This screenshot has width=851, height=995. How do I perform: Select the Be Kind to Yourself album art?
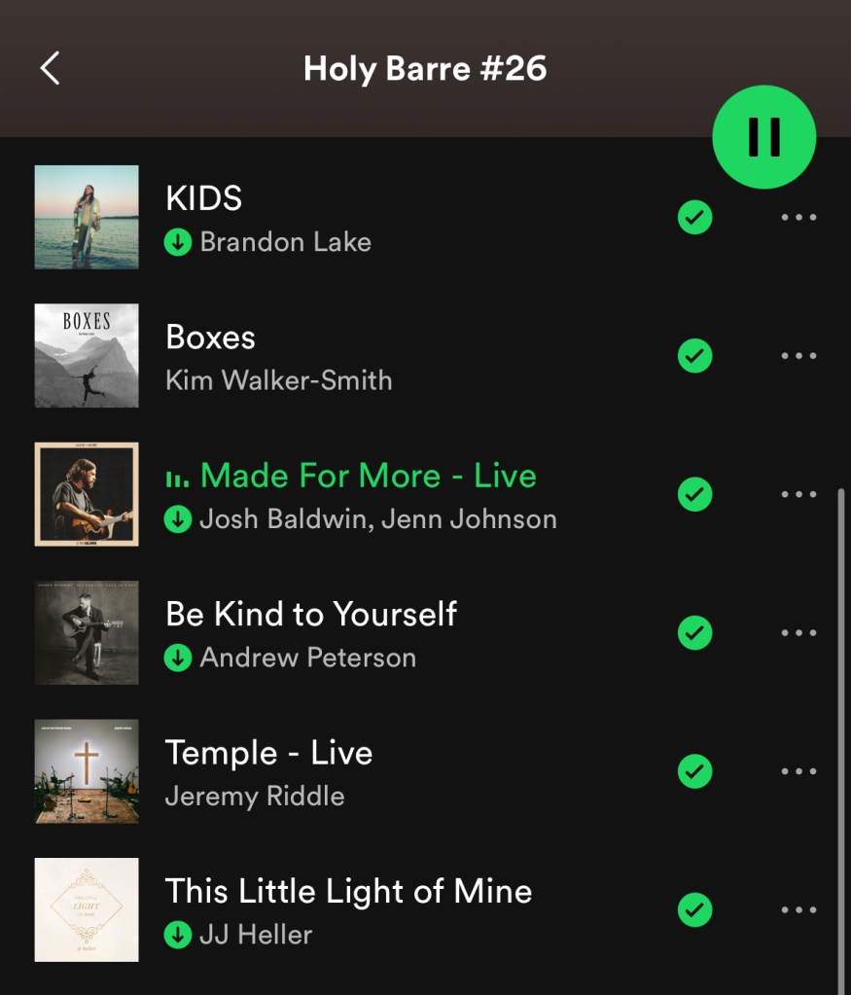tap(87, 632)
